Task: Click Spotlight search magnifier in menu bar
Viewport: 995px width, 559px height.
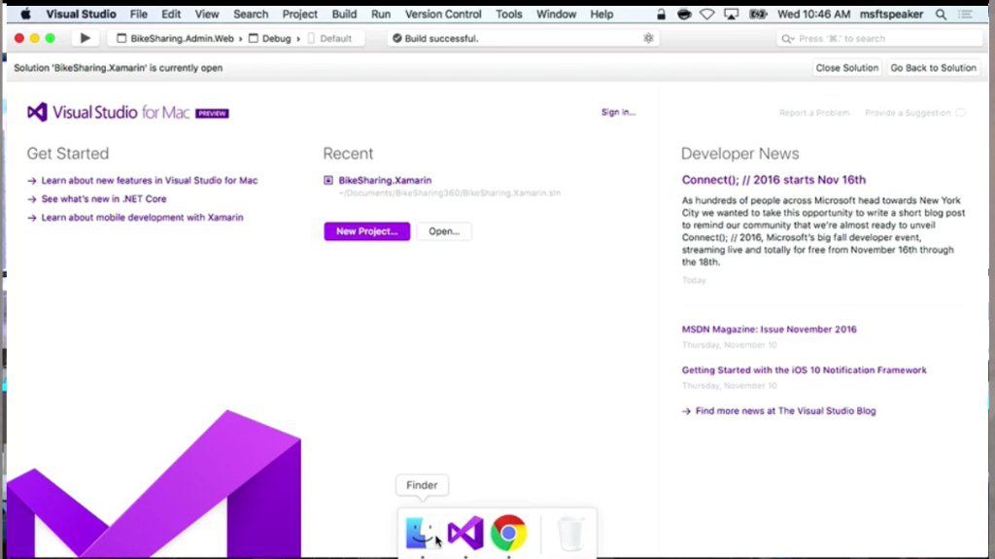Action: (941, 14)
